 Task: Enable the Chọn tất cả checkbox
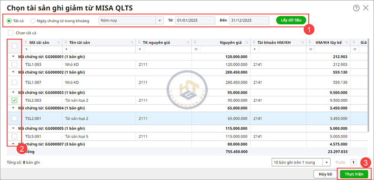(x=11, y=33)
